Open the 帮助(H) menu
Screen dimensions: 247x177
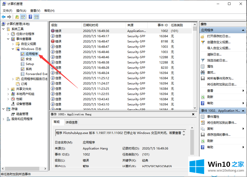(x=49, y=11)
